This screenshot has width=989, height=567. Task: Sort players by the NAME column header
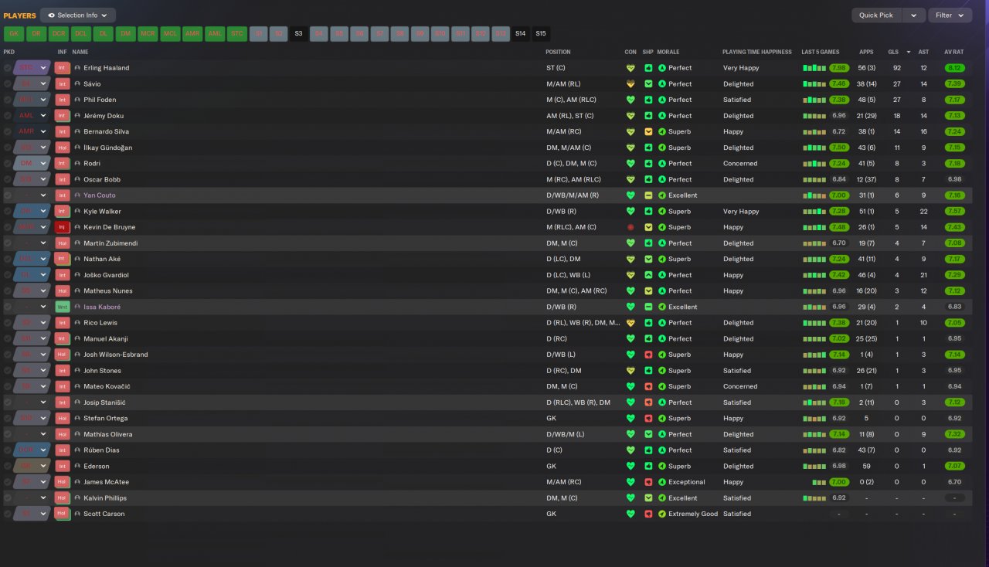click(x=80, y=52)
